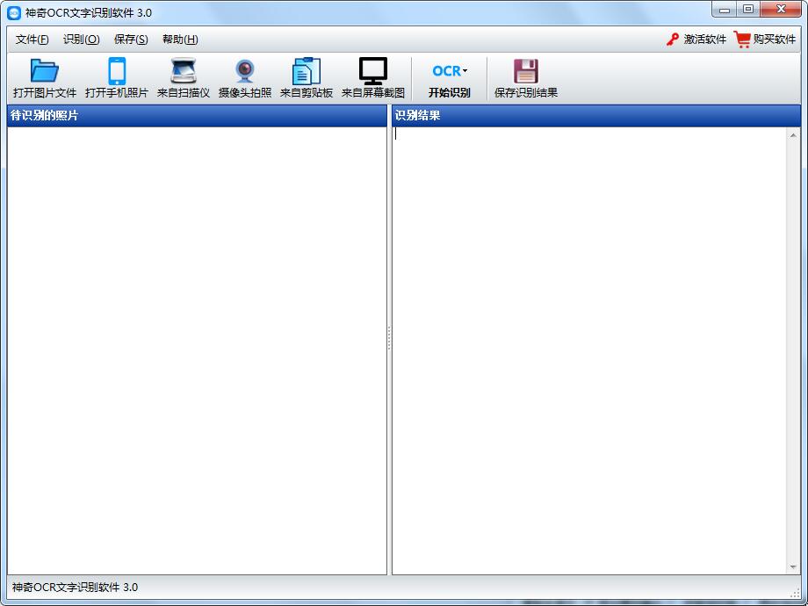The height and width of the screenshot is (606, 808).
Task: Click the 识别结果 panel header
Action: point(596,116)
